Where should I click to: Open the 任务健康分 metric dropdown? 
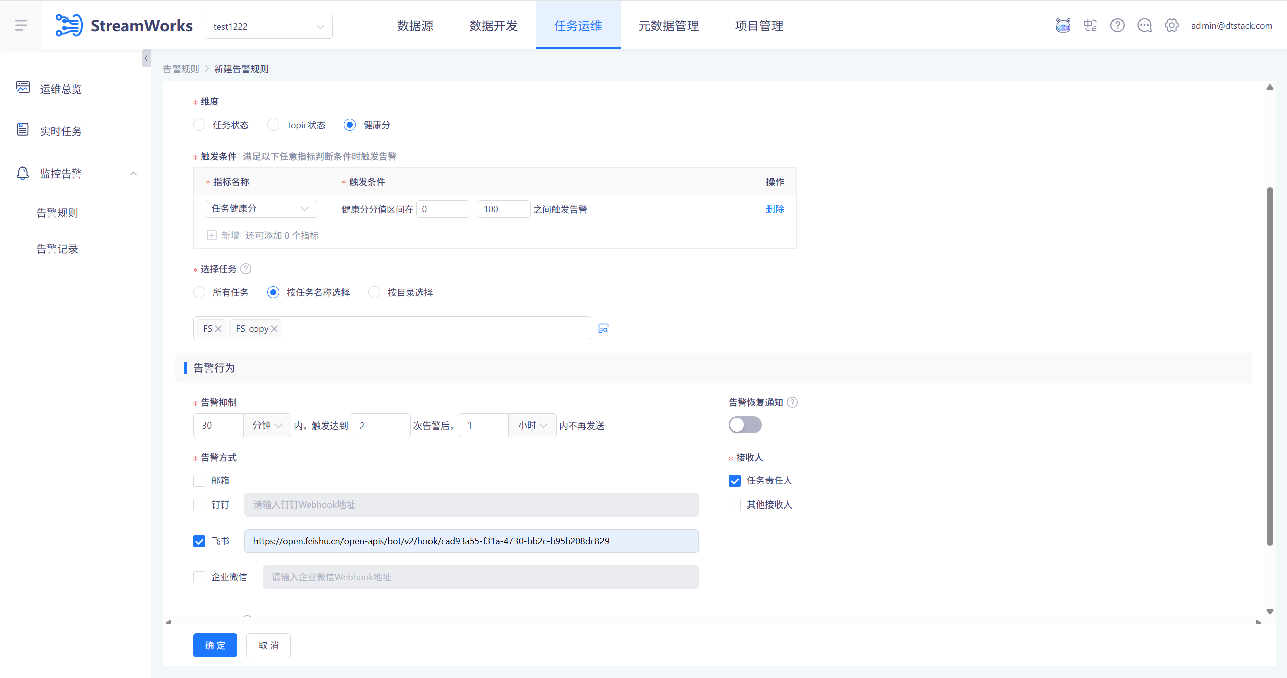coord(261,209)
